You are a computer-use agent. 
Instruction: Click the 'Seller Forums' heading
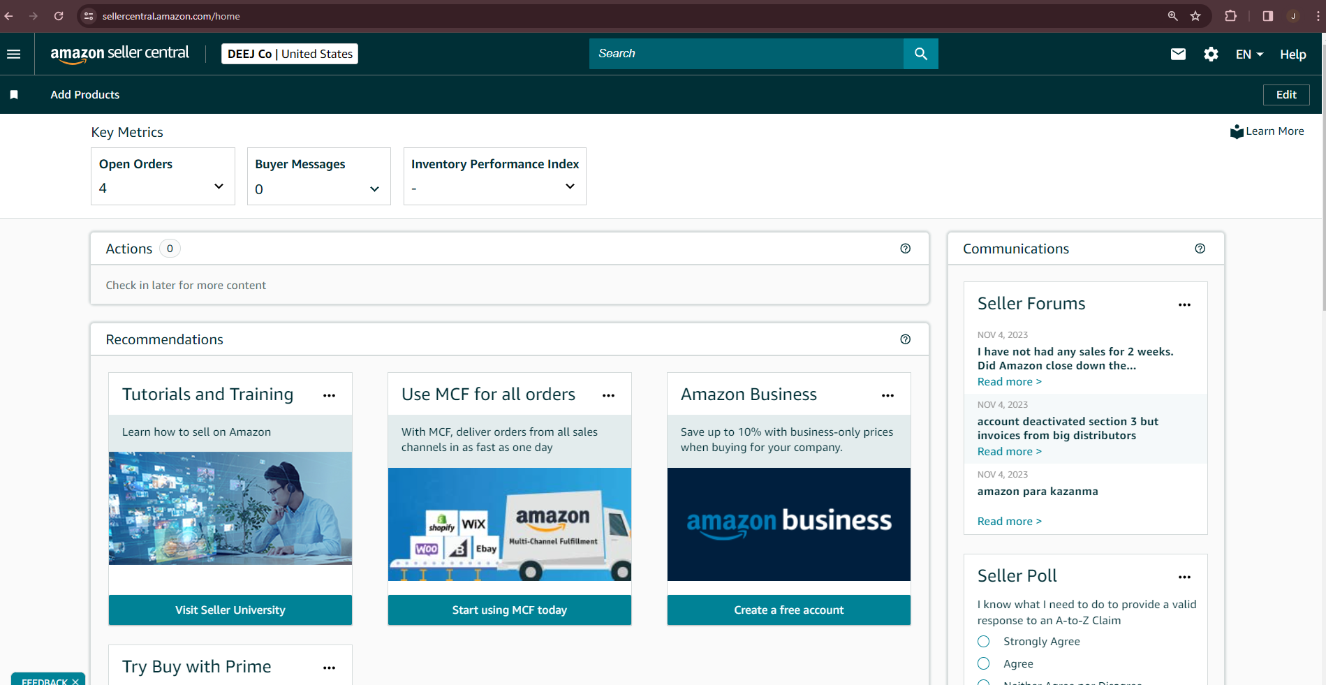1031,304
